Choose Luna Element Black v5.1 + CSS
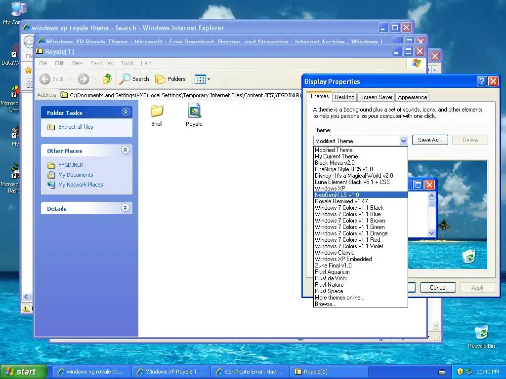Image resolution: width=506 pixels, height=379 pixels. 360,182
